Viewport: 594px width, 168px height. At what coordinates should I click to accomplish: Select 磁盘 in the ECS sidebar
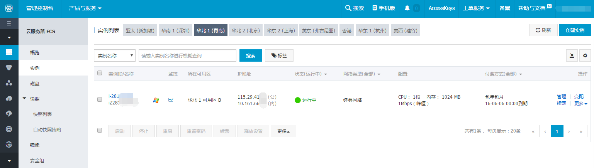pos(53,83)
